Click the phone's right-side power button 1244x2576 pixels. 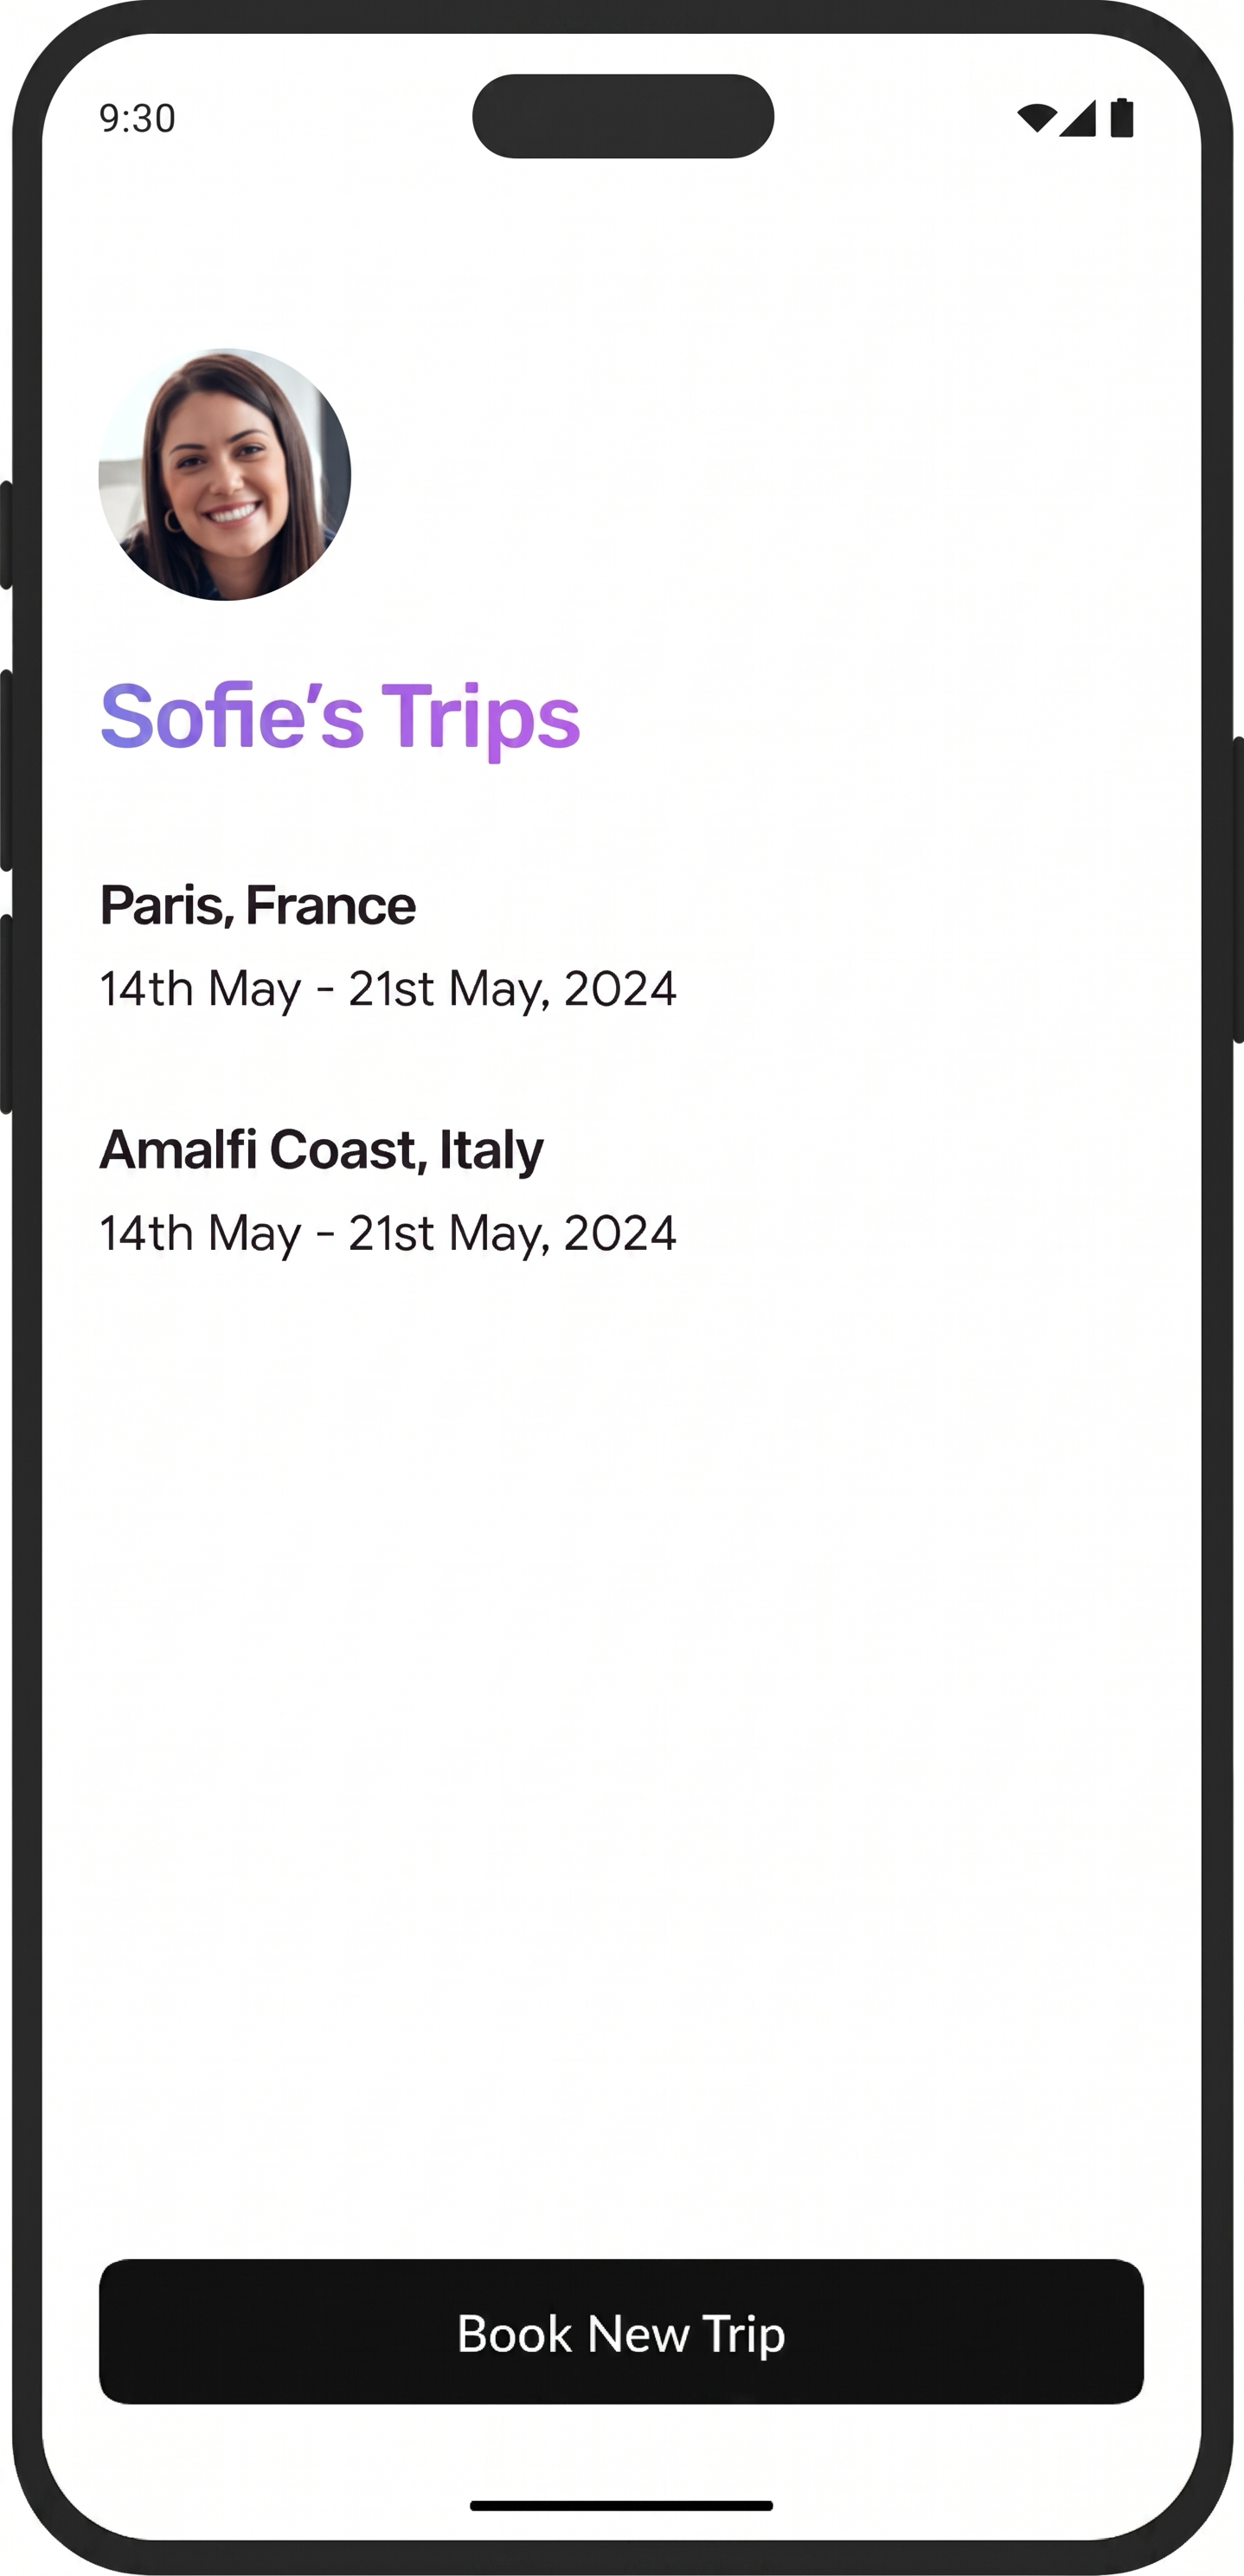pyautogui.click(x=1237, y=890)
